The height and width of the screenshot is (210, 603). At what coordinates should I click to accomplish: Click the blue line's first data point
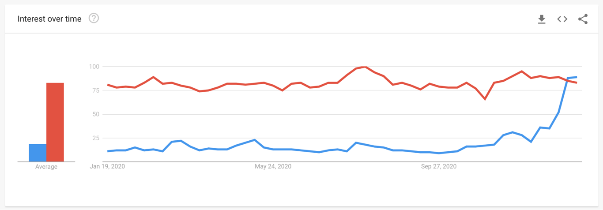pos(108,151)
